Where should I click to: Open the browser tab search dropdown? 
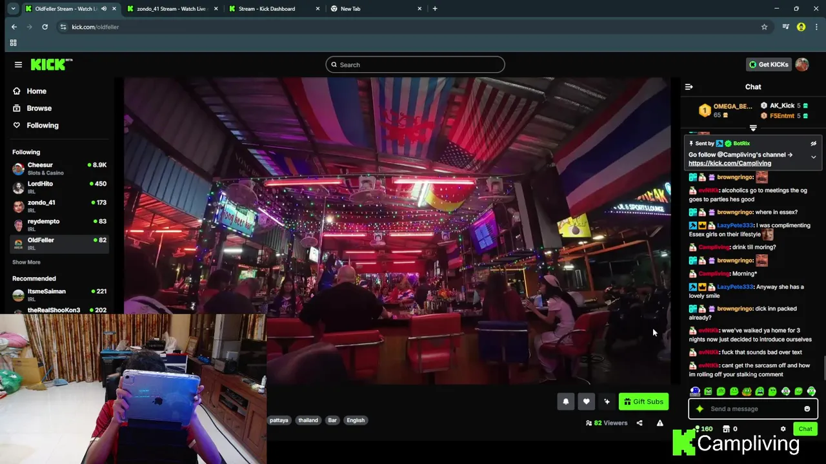pyautogui.click(x=13, y=8)
